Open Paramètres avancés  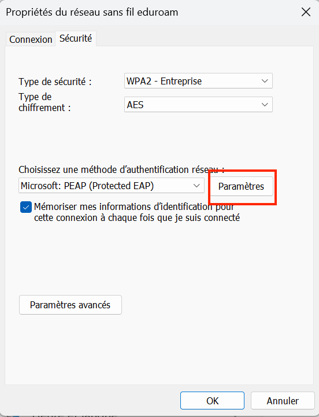[71, 305]
